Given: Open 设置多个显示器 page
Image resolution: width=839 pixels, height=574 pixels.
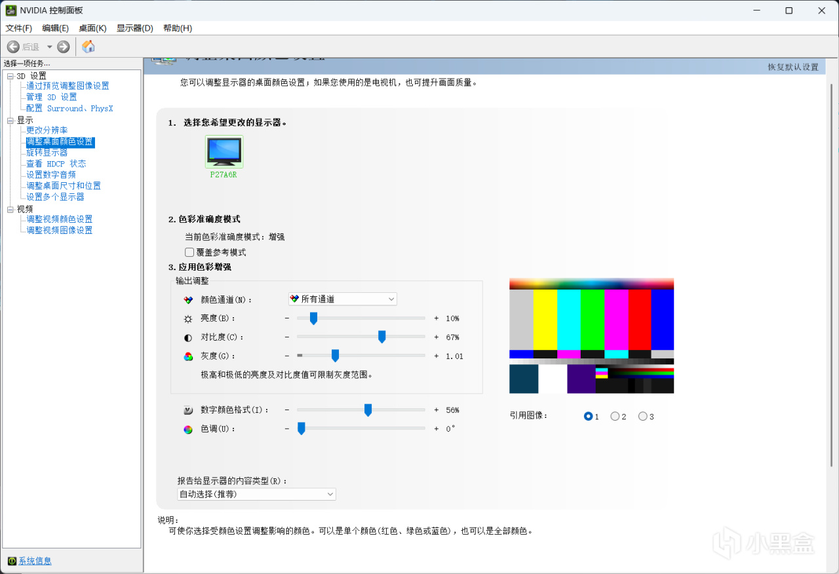Looking at the screenshot, I should click(55, 197).
